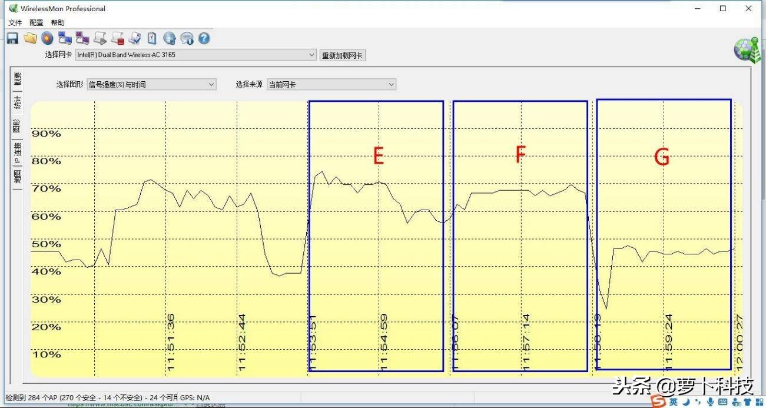Open the 配置 menu
This screenshot has height=408, width=766.
tap(37, 23)
